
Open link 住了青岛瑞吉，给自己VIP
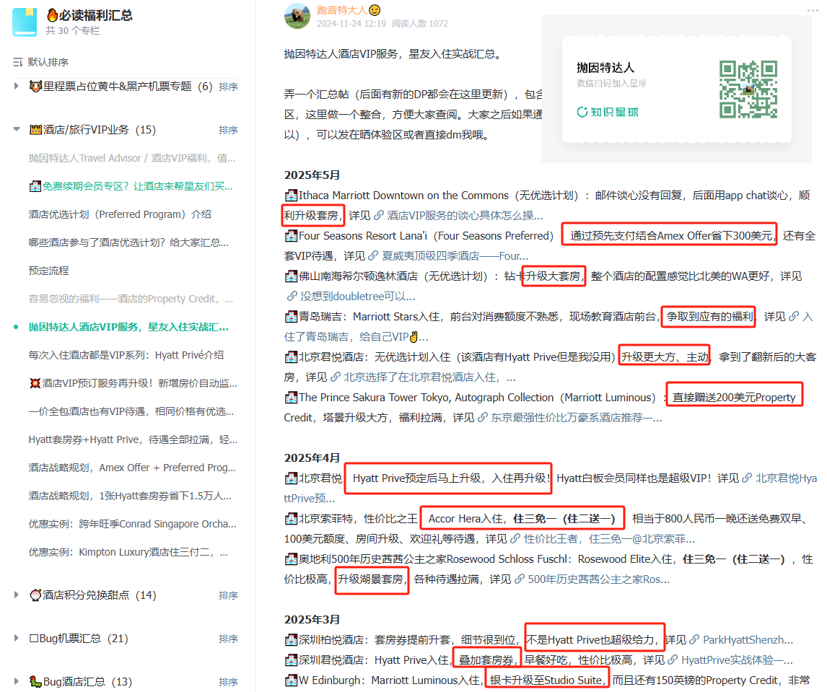(356, 336)
